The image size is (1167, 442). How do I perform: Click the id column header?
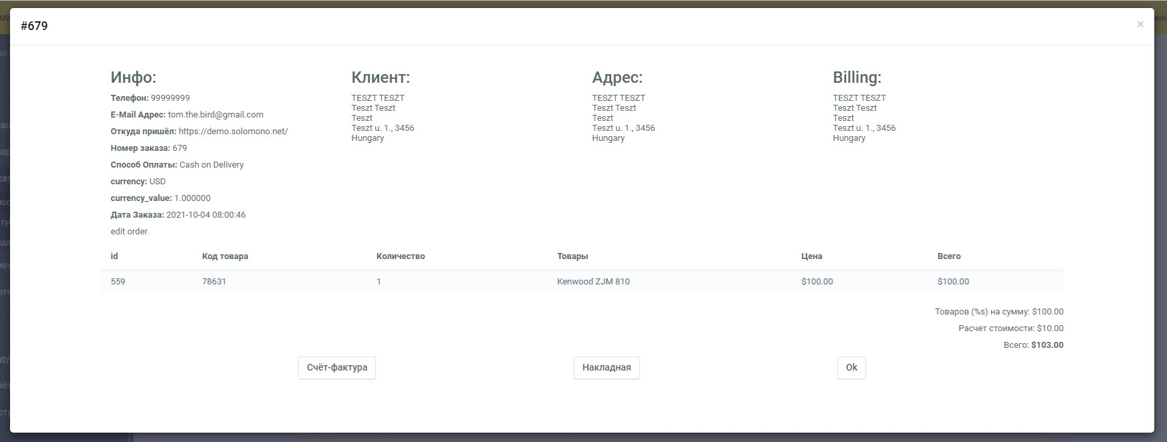tap(114, 256)
